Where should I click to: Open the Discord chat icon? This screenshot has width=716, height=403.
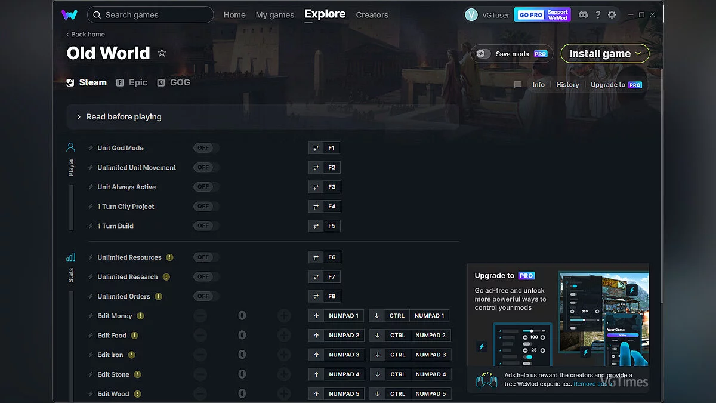point(583,14)
